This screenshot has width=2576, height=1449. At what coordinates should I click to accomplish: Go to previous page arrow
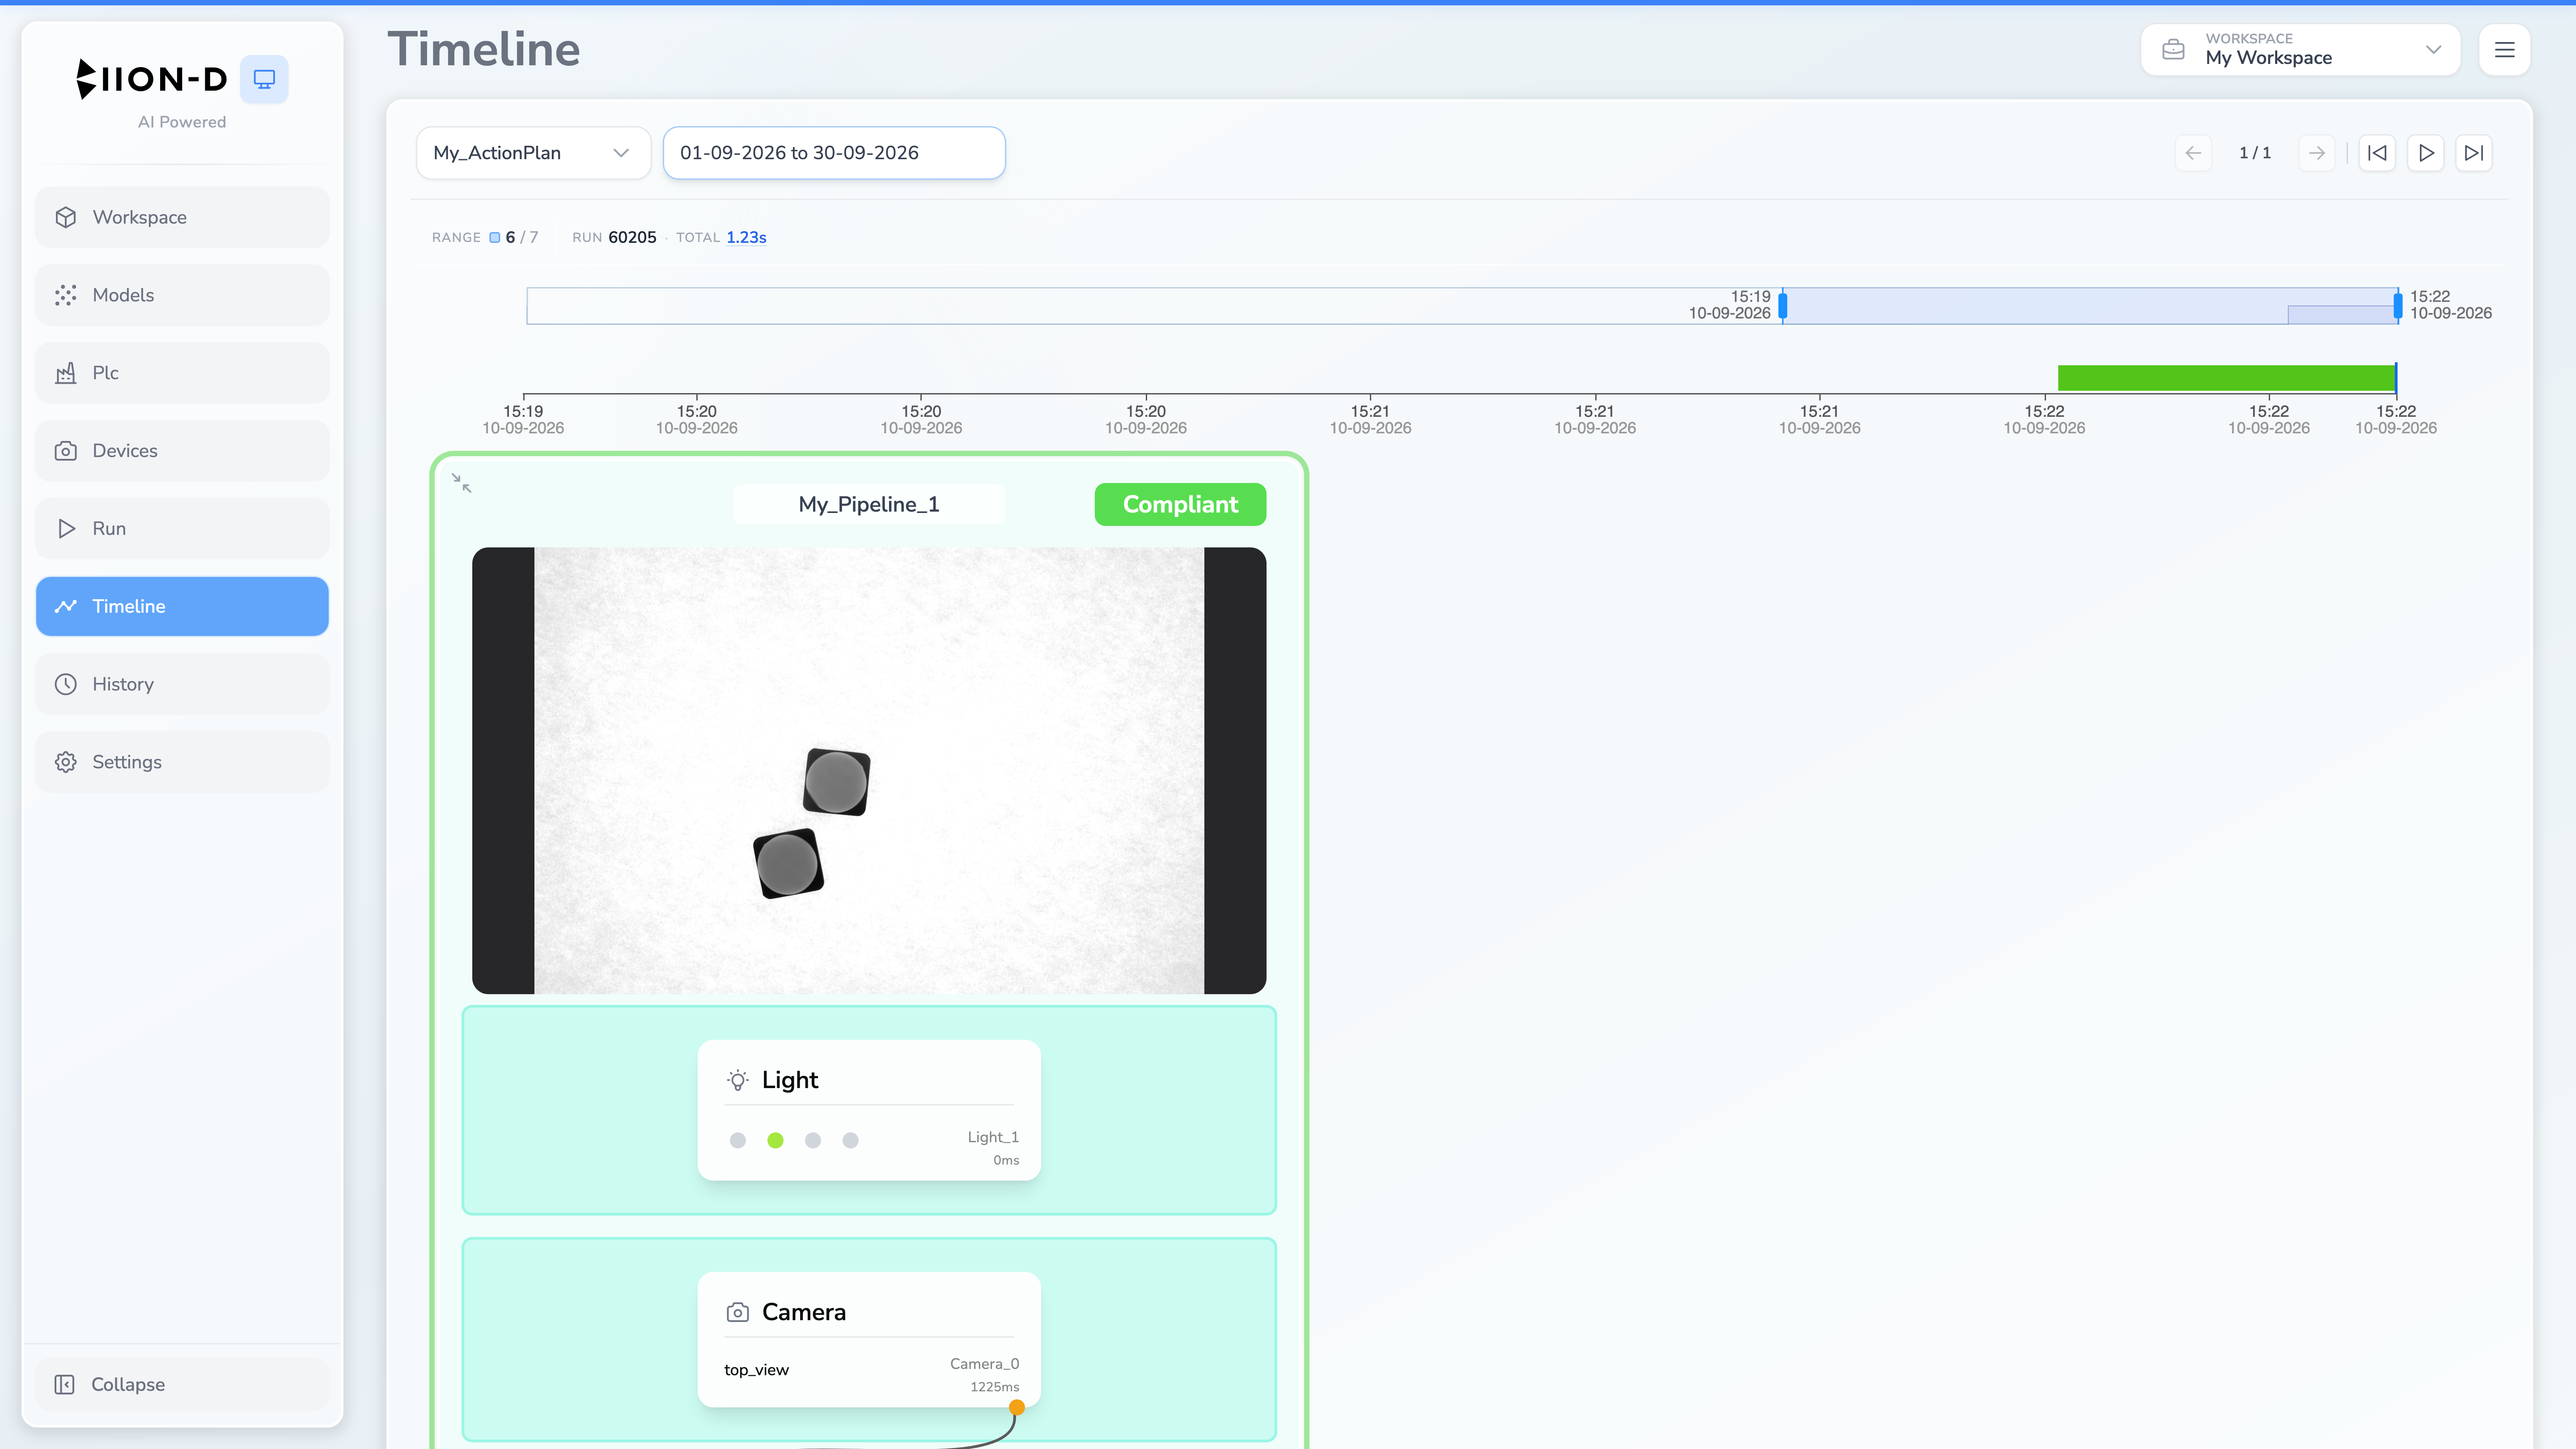2193,153
